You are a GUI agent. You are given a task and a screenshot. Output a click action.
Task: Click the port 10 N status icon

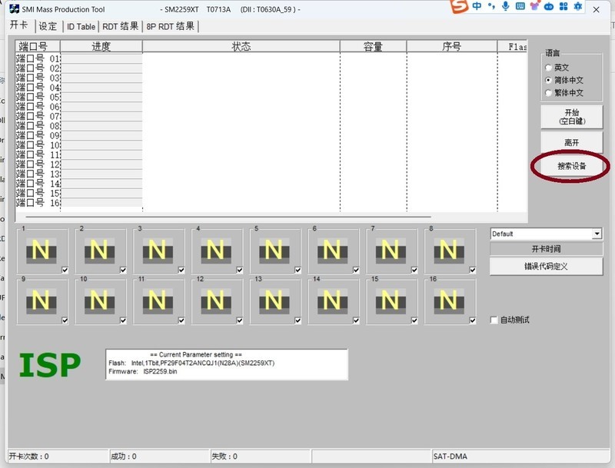(99, 301)
